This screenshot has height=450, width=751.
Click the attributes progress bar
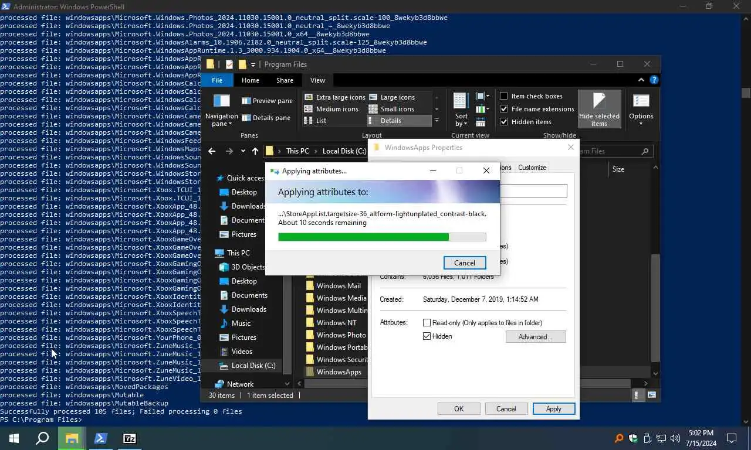point(382,237)
